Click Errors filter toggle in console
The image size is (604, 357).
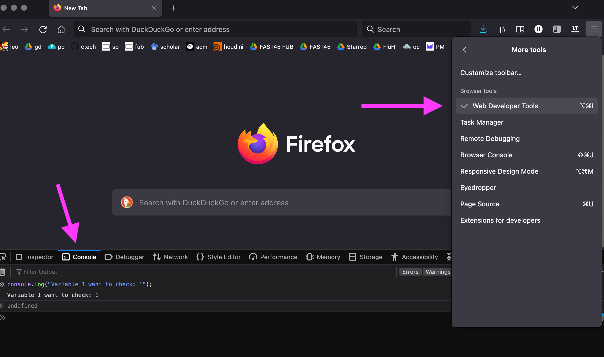pos(410,271)
